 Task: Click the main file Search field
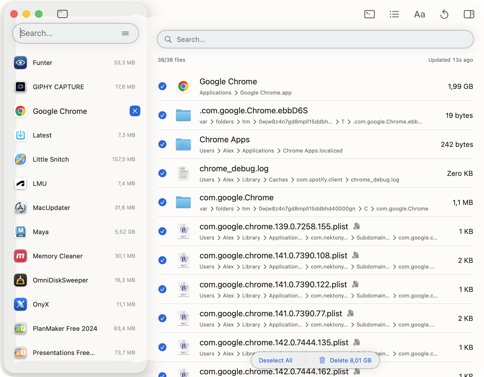click(315, 39)
